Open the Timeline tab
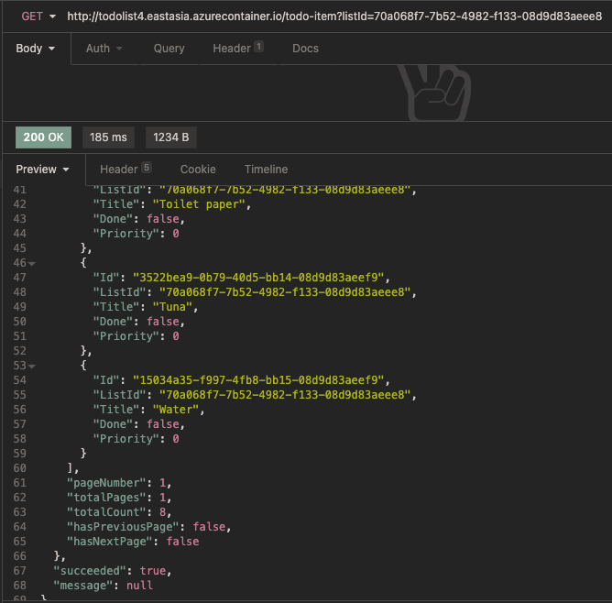The width and height of the screenshot is (612, 603). 267,170
